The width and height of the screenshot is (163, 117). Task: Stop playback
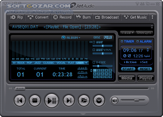click(35, 100)
